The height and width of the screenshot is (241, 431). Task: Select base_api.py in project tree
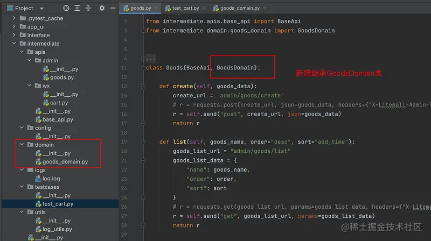[58, 119]
